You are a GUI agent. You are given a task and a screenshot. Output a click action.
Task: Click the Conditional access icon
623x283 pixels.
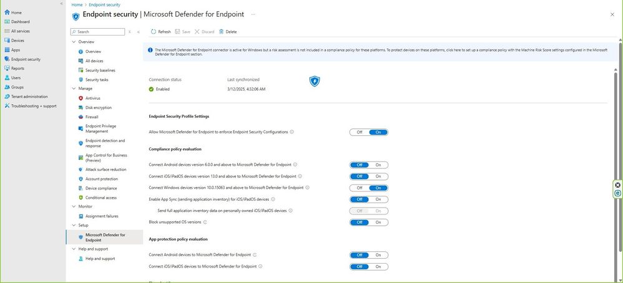(81, 198)
